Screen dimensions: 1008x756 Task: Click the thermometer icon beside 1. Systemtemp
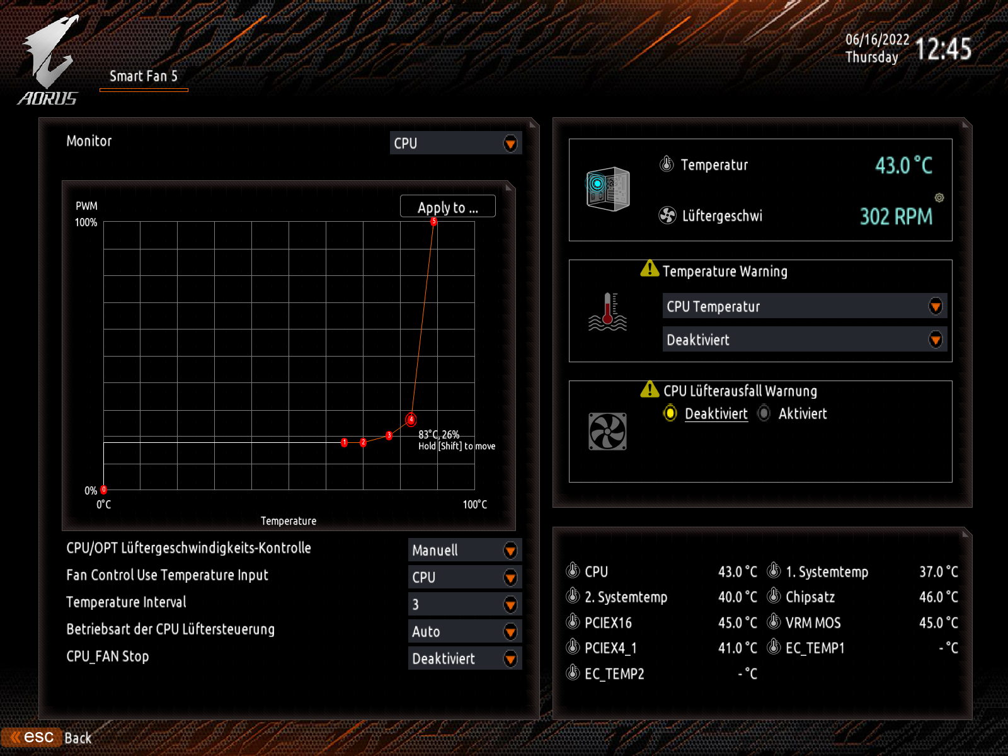pos(774,571)
